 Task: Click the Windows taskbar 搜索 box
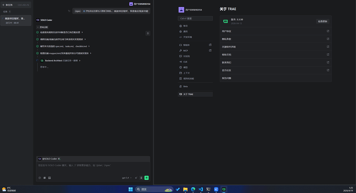click(x=154, y=189)
